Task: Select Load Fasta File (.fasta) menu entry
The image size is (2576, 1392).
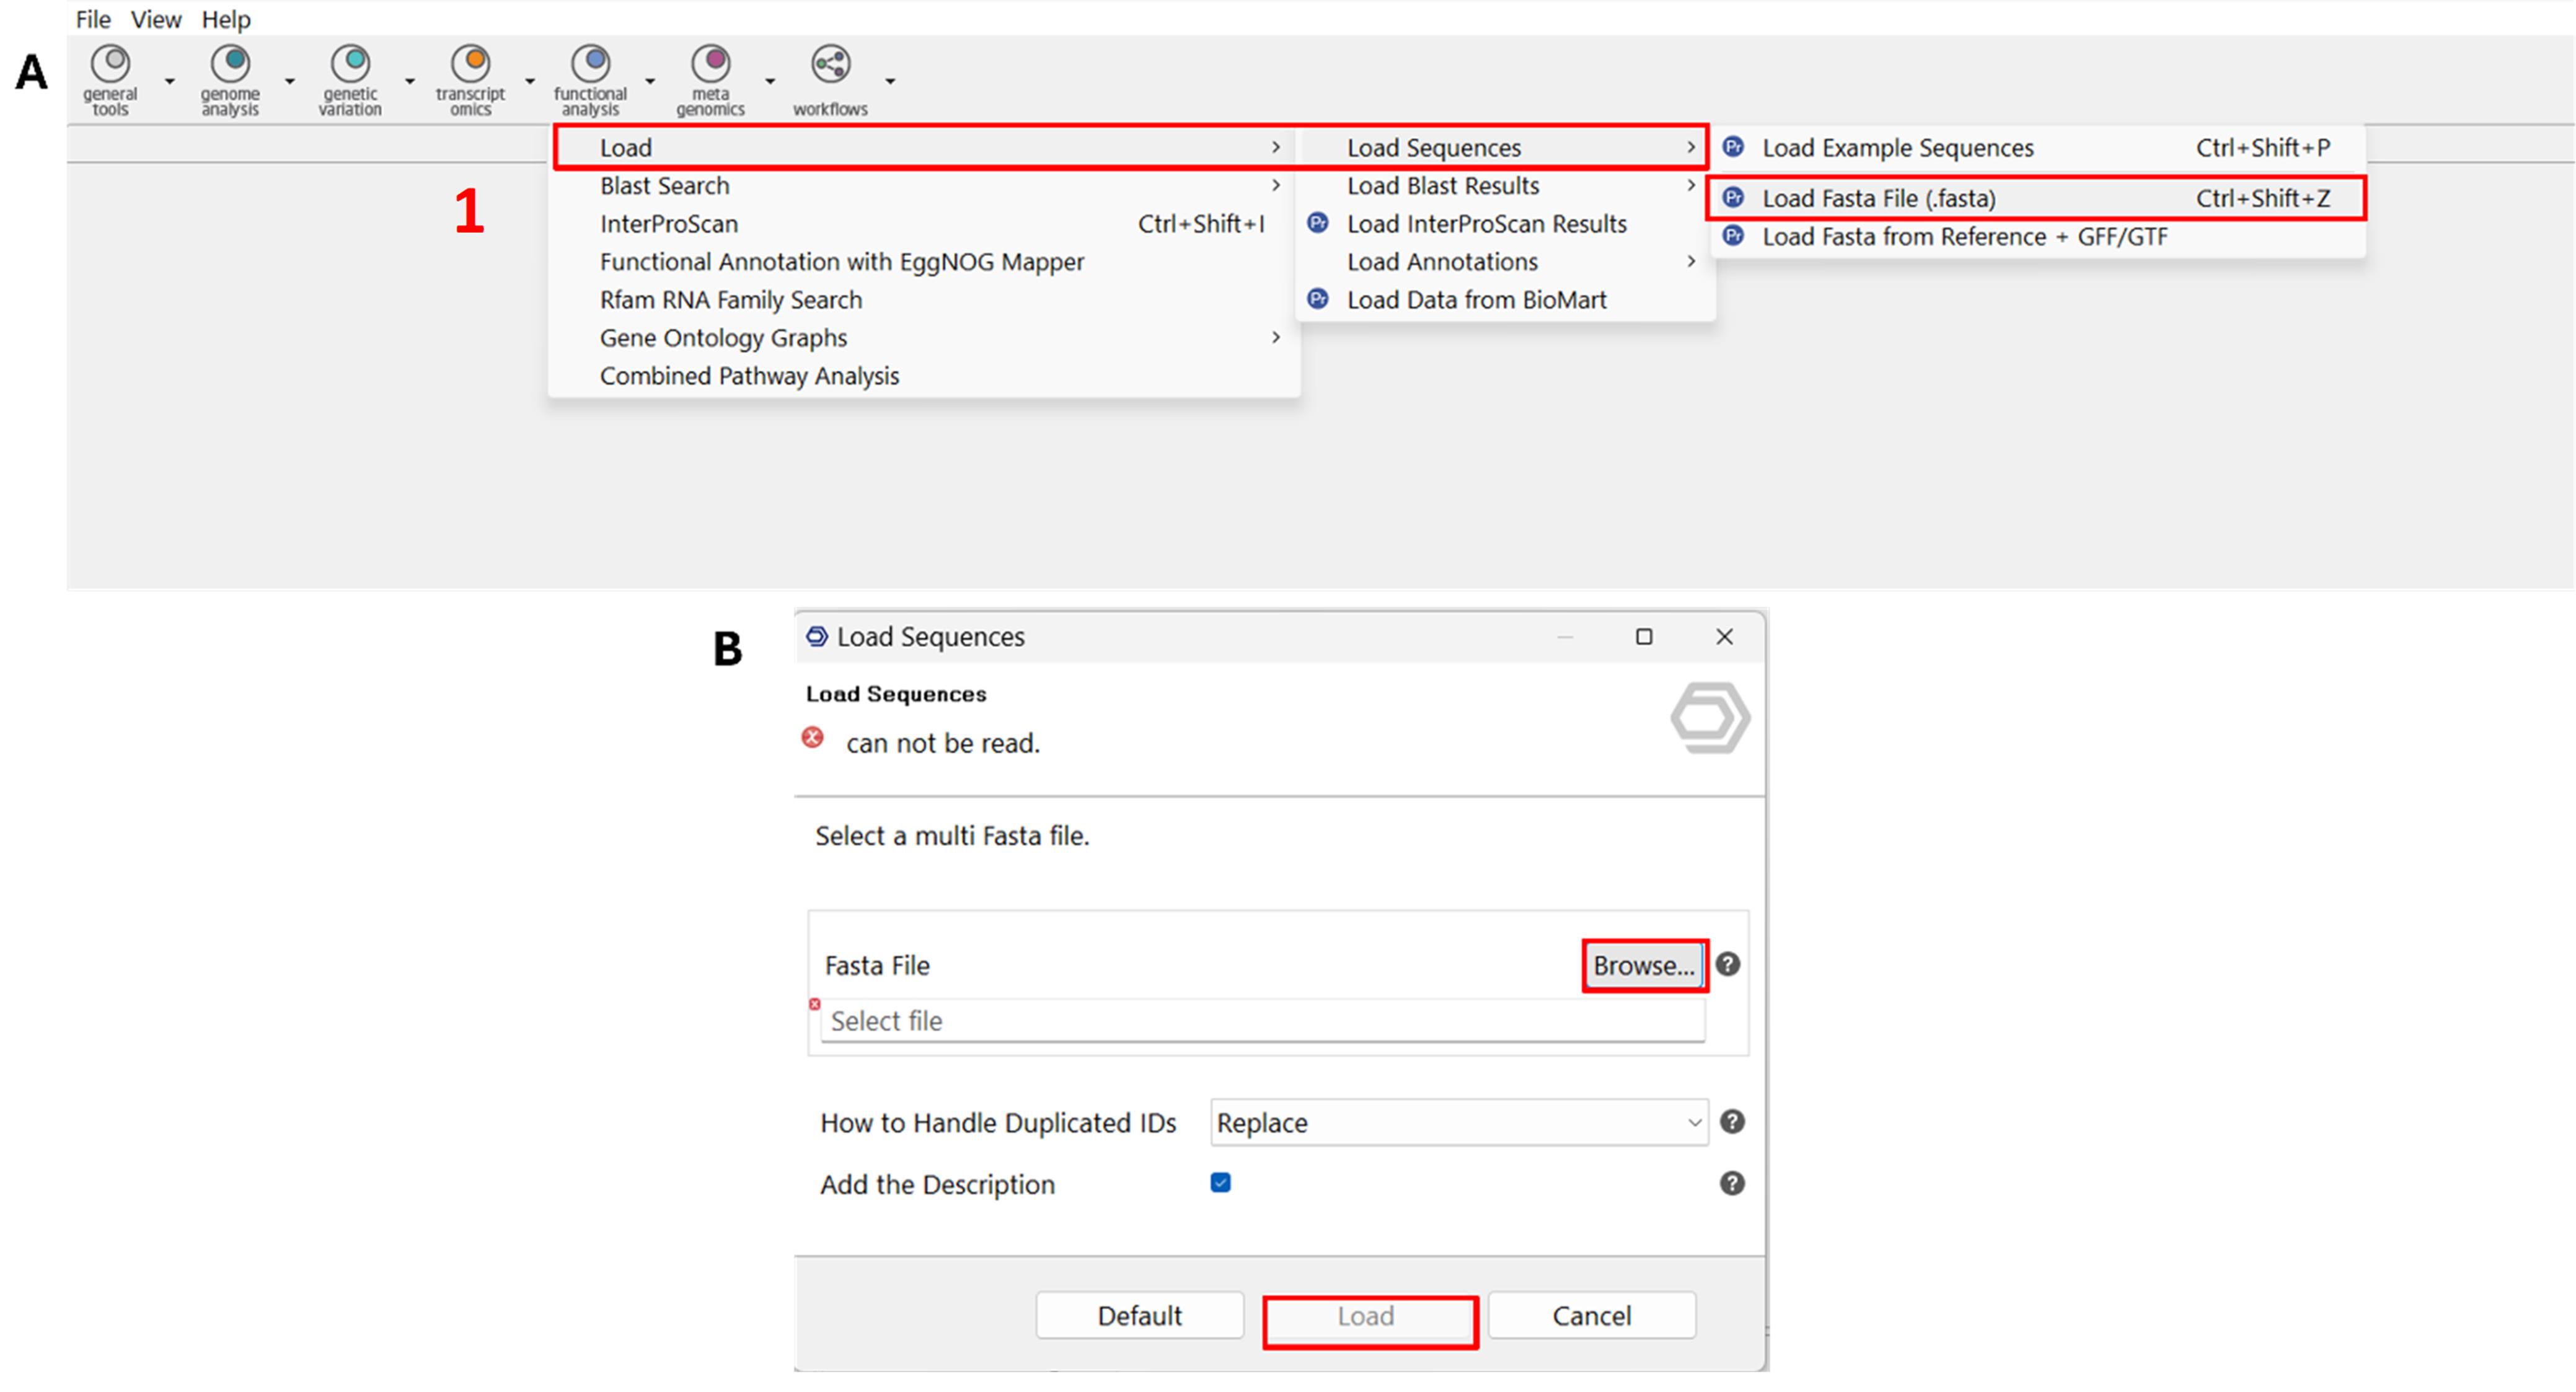Action: (x=1878, y=198)
